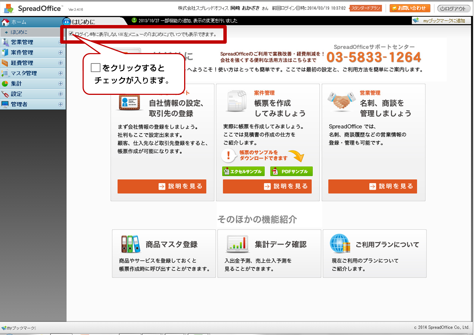Download the エクセルサンプル
The width and height of the screenshot is (474, 335).
243,171
